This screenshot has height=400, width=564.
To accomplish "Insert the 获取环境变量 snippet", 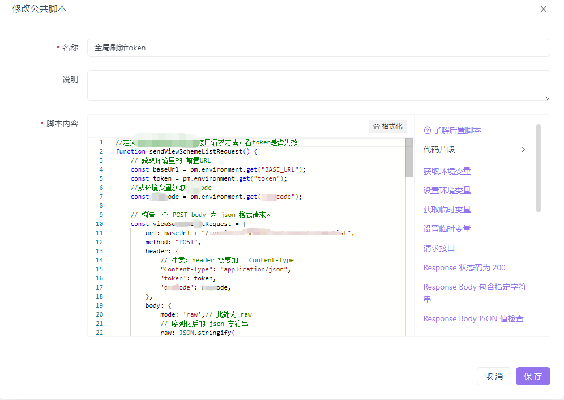I will pyautogui.click(x=447, y=171).
